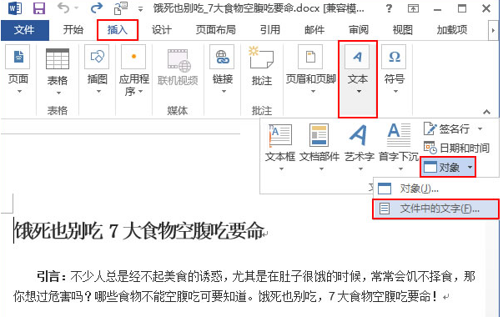Insert a table with 表格 icon

(58, 58)
